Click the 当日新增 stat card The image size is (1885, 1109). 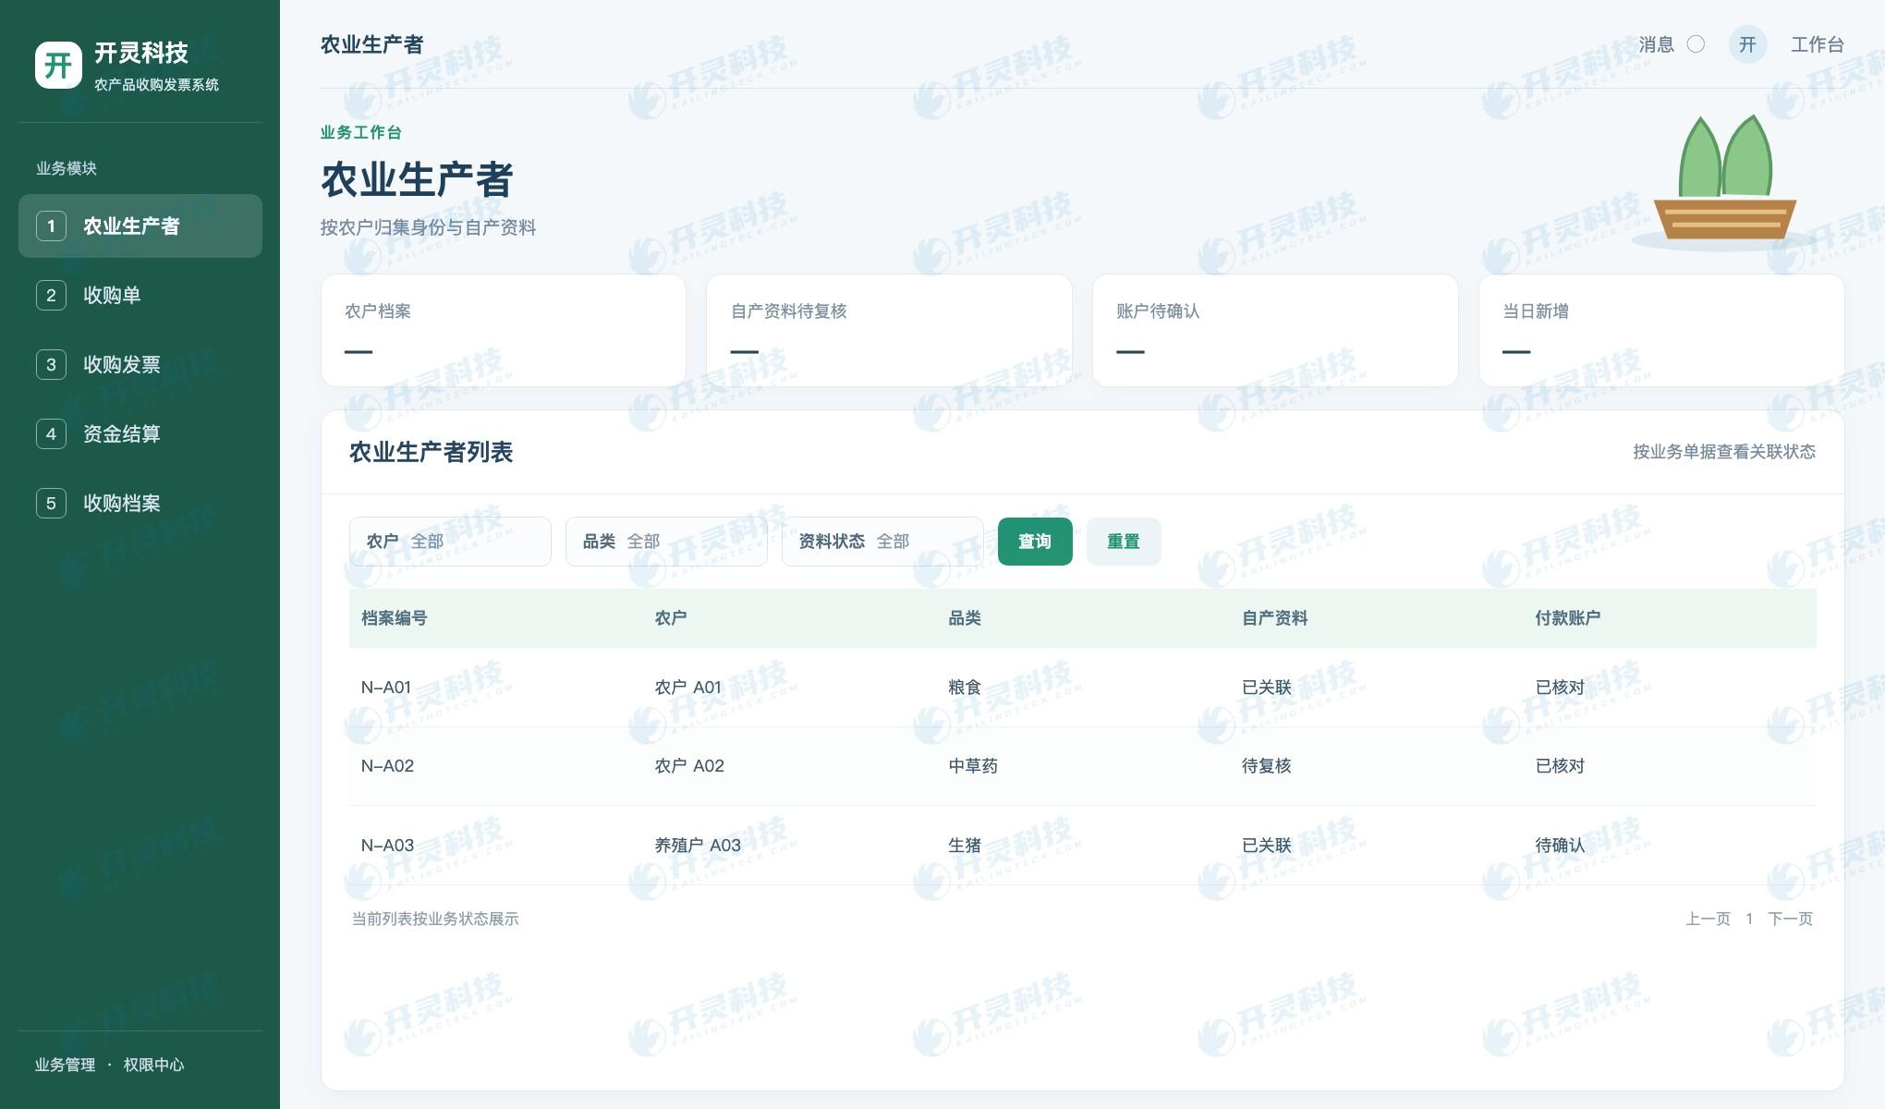coord(1661,330)
